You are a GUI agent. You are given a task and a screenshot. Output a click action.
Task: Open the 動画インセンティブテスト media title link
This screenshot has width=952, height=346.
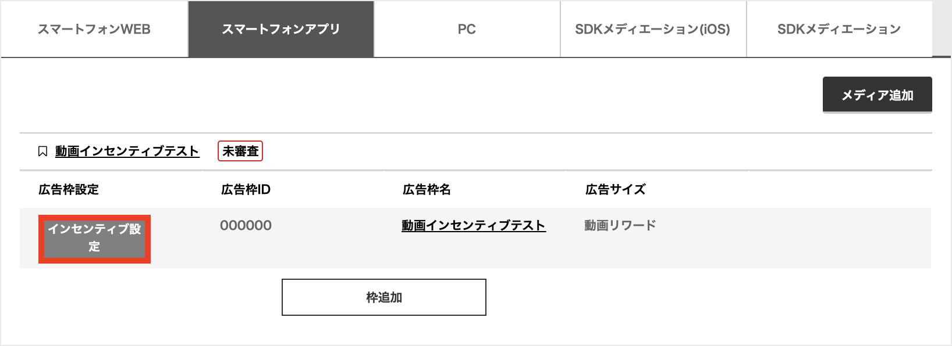pyautogui.click(x=127, y=152)
